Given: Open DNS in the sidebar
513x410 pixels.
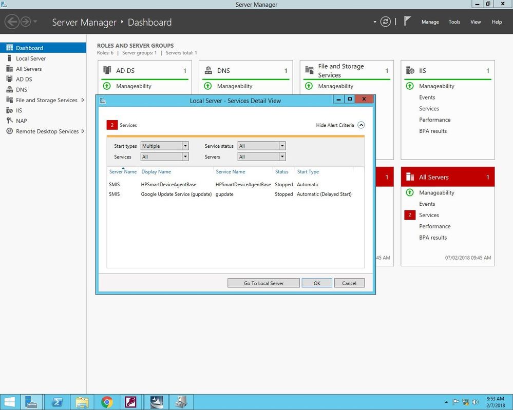Looking at the screenshot, I should 43,90.
